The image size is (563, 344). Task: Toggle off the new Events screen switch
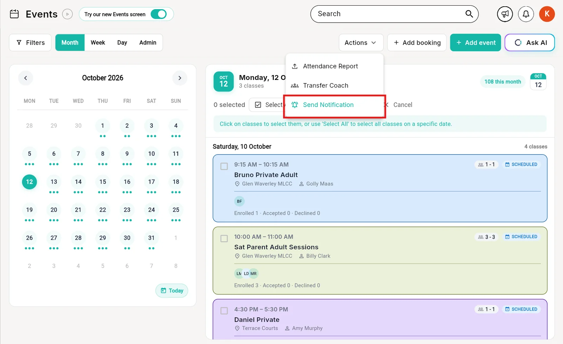pyautogui.click(x=159, y=14)
